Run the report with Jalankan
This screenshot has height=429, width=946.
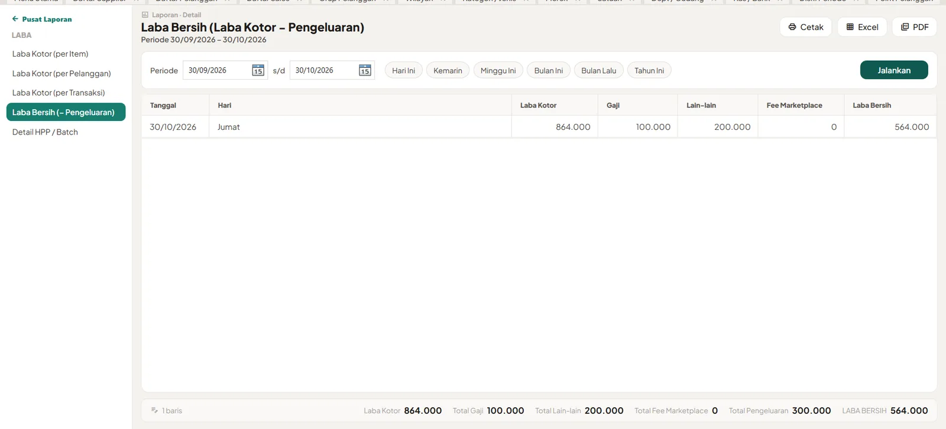[x=894, y=70]
